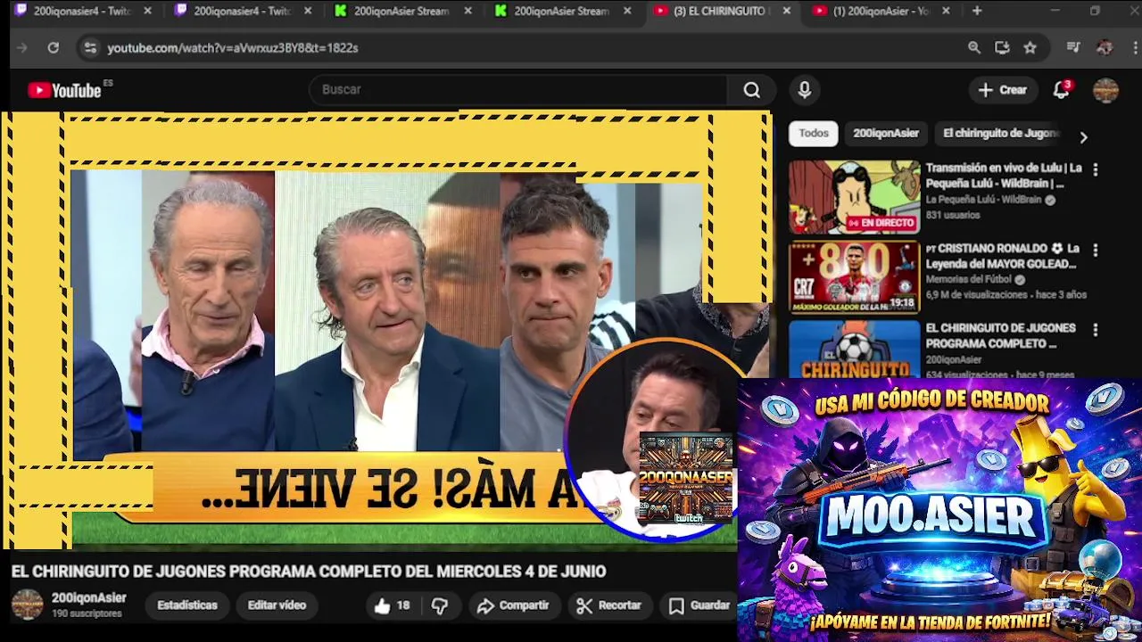Click the '190 suscriptores' text
The image size is (1142, 642).
[87, 614]
